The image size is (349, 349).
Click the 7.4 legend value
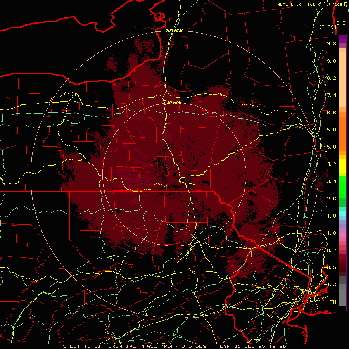point(332,95)
